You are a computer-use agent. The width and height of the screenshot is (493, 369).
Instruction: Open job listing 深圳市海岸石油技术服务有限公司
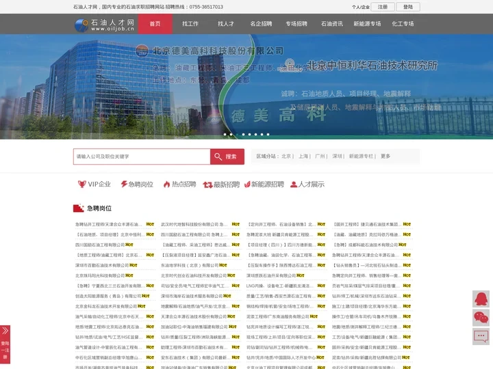192,296
